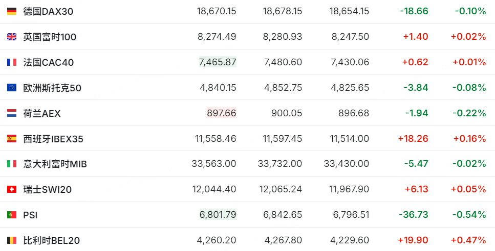This screenshot has height=251, width=495.
Task: Click the PSI index name
Action: pyautogui.click(x=30, y=215)
